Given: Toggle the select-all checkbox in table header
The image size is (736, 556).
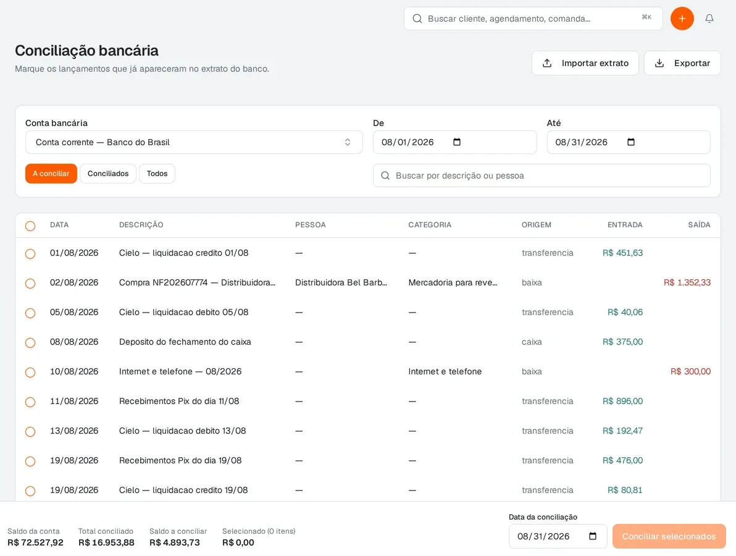Looking at the screenshot, I should (30, 226).
